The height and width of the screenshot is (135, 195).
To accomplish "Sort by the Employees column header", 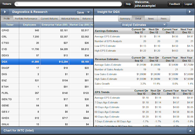I will point(30,25).
